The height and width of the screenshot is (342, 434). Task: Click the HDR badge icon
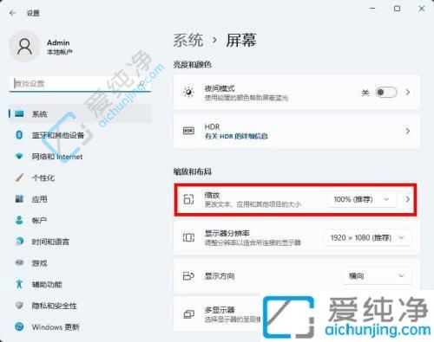coord(188,131)
